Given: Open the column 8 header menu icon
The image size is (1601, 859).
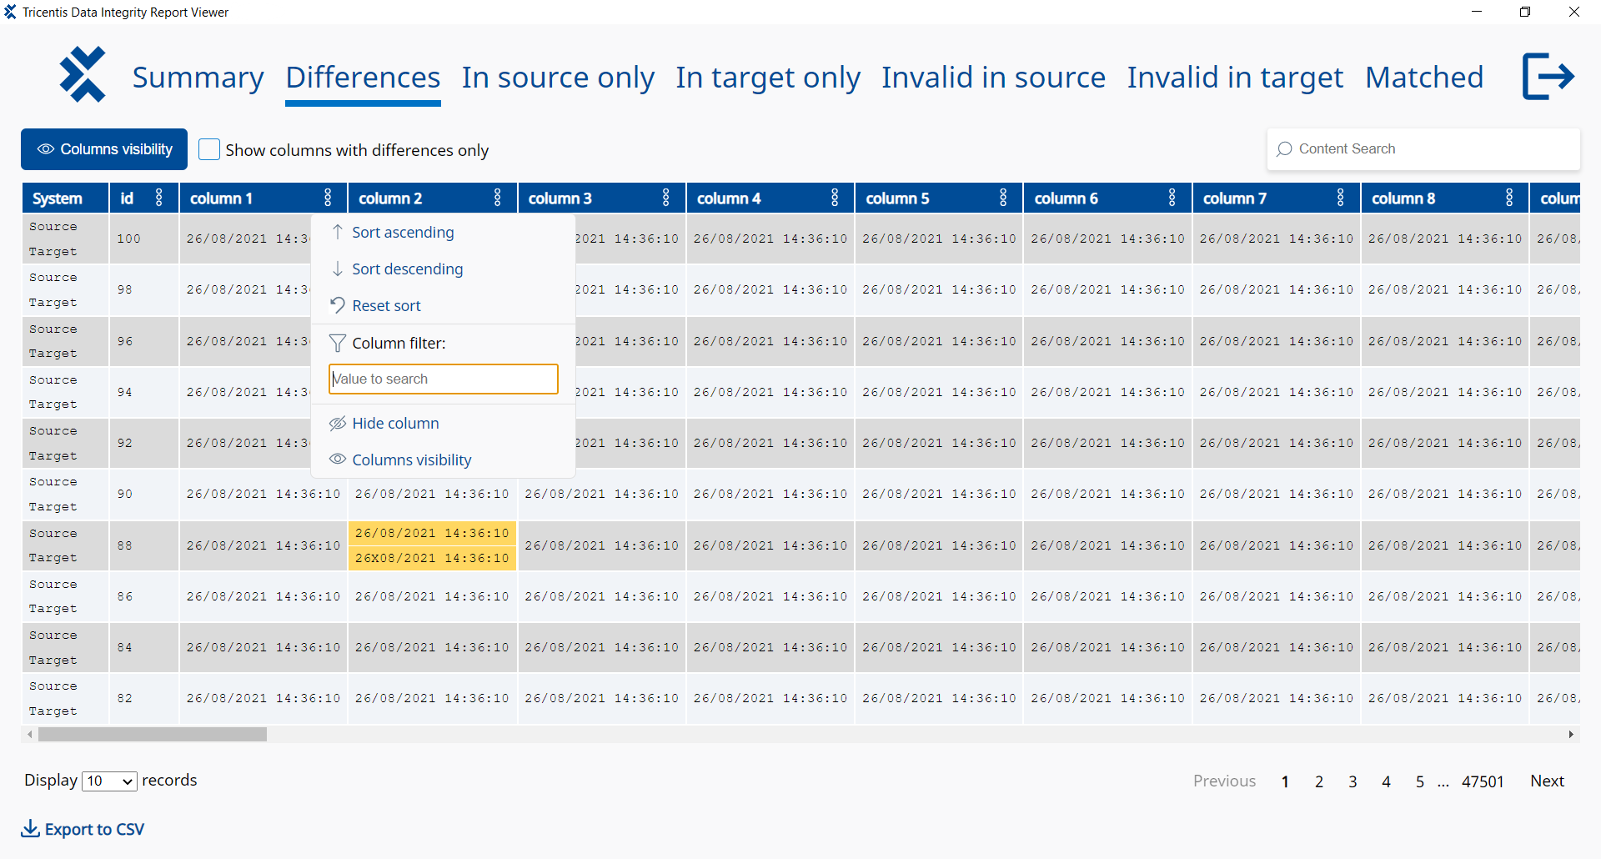Looking at the screenshot, I should pos(1509,198).
